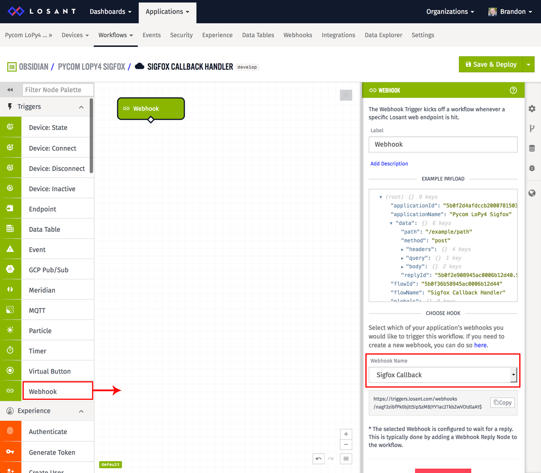
Task: Open the Webhook Name select box
Action: [443, 375]
